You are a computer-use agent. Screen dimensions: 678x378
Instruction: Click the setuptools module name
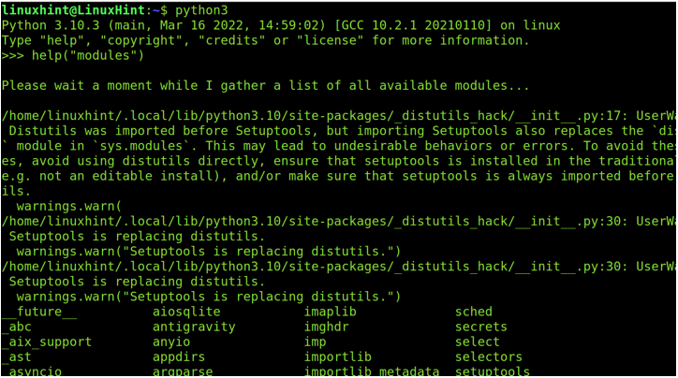click(492, 371)
